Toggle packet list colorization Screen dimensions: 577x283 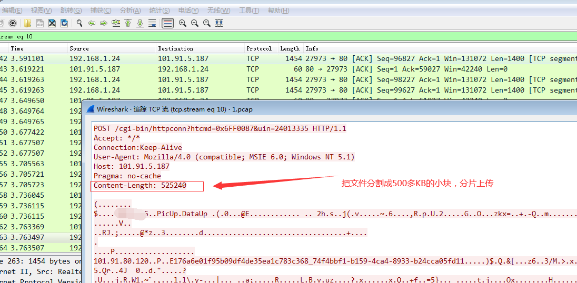pos(167,23)
